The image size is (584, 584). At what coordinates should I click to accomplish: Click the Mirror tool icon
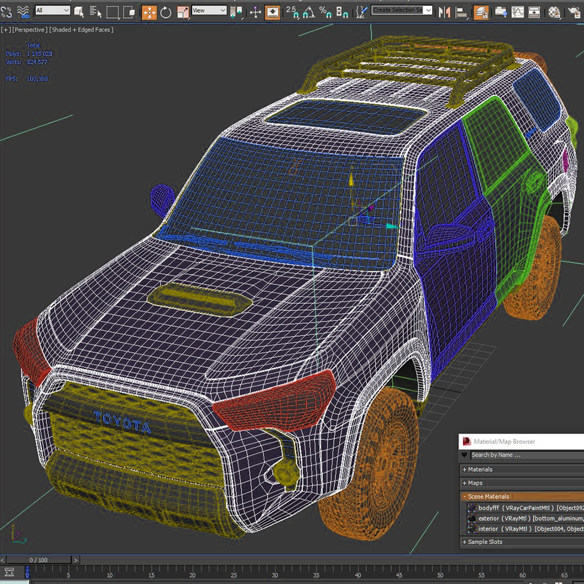tap(444, 12)
